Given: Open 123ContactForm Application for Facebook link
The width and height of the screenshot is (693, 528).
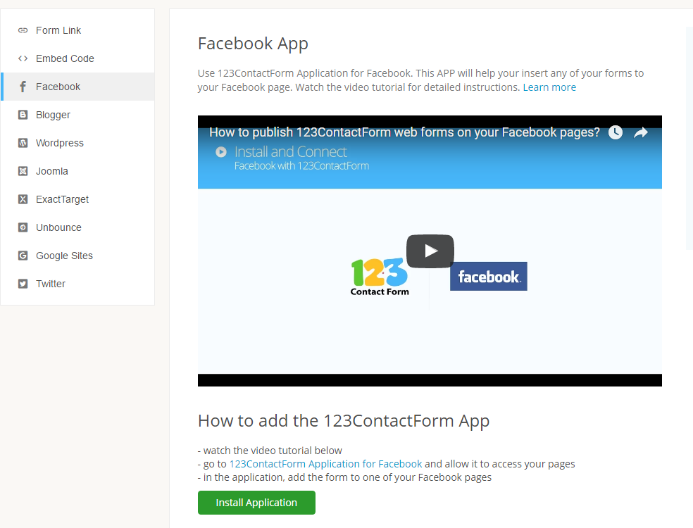Looking at the screenshot, I should [x=326, y=464].
